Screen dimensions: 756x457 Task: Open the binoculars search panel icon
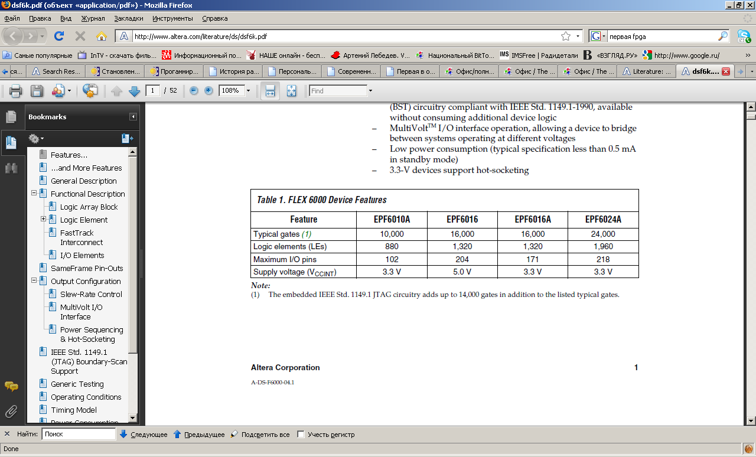[x=11, y=168]
